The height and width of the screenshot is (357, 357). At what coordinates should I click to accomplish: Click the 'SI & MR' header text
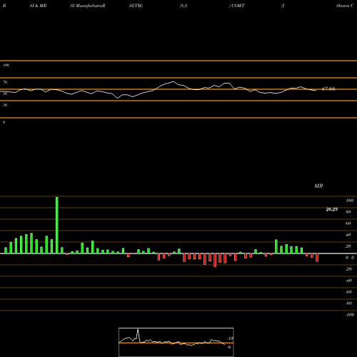[38, 6]
